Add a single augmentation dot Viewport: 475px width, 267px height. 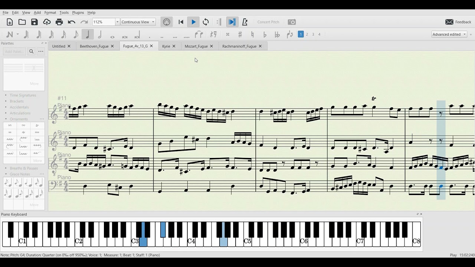click(150, 37)
